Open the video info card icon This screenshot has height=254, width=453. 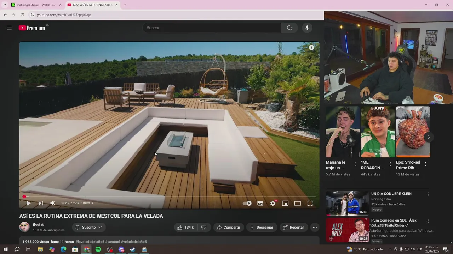pyautogui.click(x=311, y=48)
